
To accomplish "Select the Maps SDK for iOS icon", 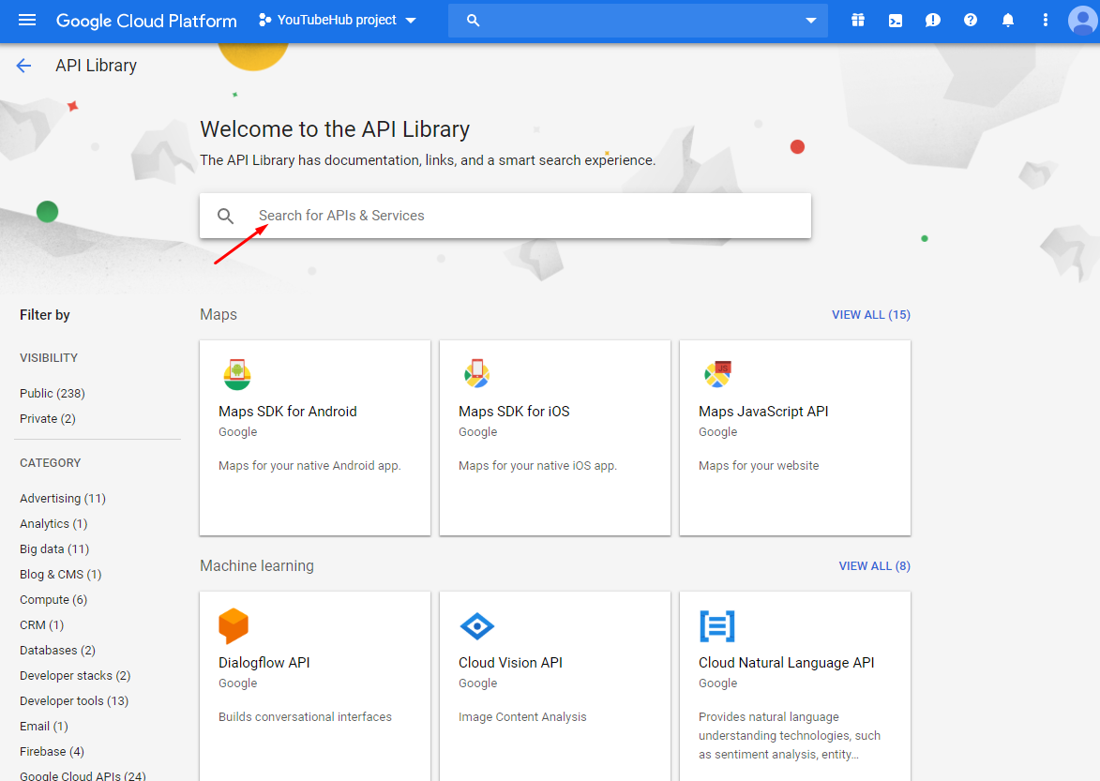I will pyautogui.click(x=477, y=373).
